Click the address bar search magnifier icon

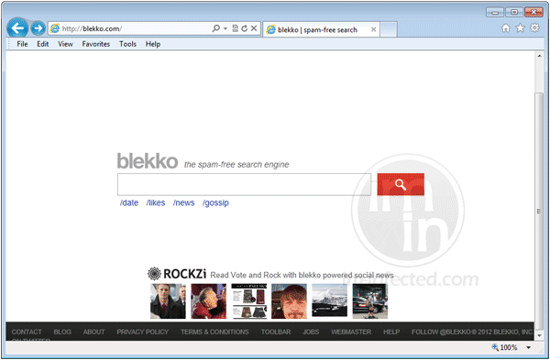click(216, 28)
